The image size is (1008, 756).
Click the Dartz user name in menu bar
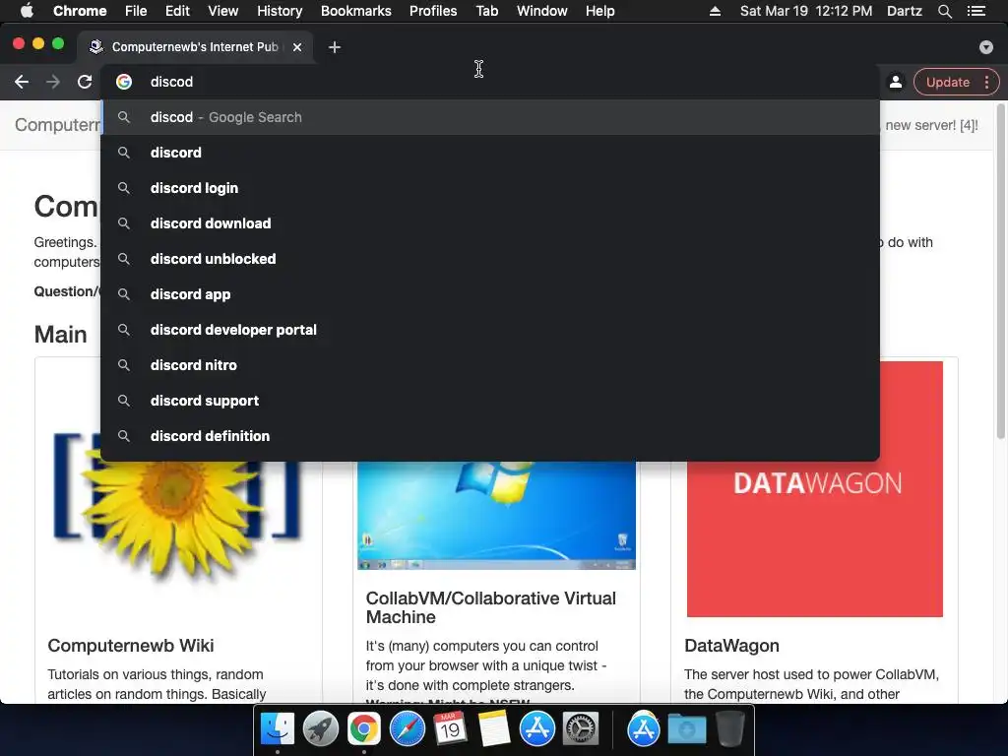point(905,11)
